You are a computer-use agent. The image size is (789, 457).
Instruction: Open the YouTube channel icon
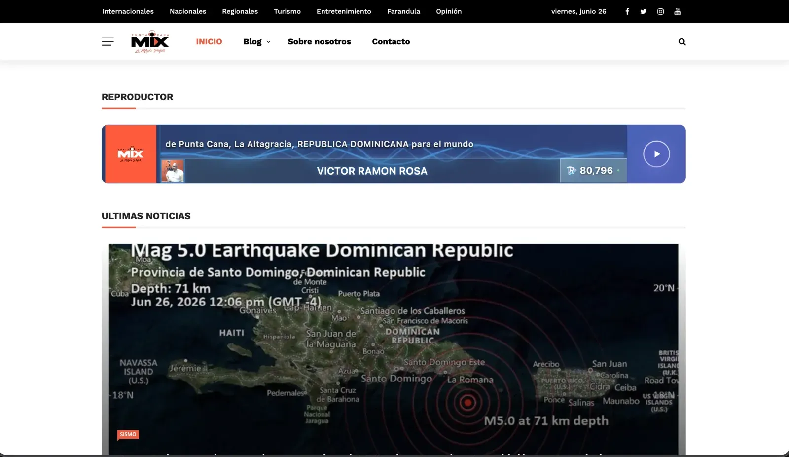(x=678, y=11)
